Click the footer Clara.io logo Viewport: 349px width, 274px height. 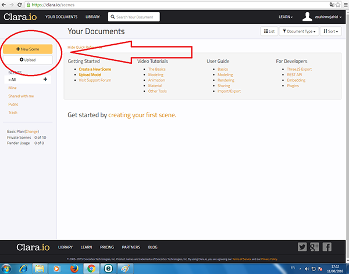pos(33,247)
